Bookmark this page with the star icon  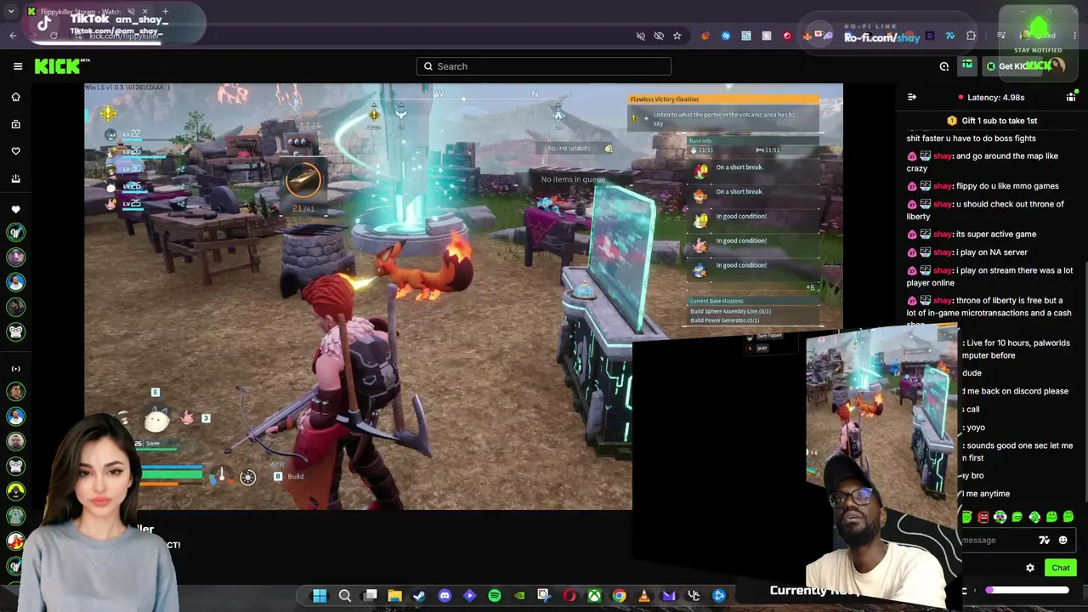click(677, 36)
